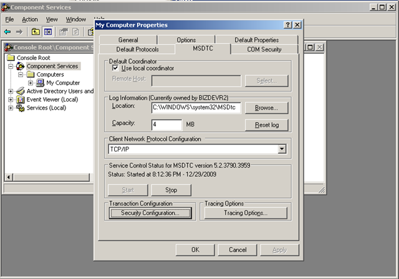The height and width of the screenshot is (279, 399).
Task: Switch to the Default Protocols tab
Action: pos(137,49)
